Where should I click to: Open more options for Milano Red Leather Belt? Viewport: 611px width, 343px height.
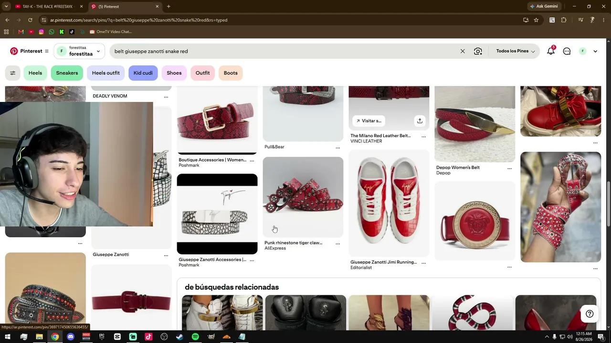(x=423, y=136)
